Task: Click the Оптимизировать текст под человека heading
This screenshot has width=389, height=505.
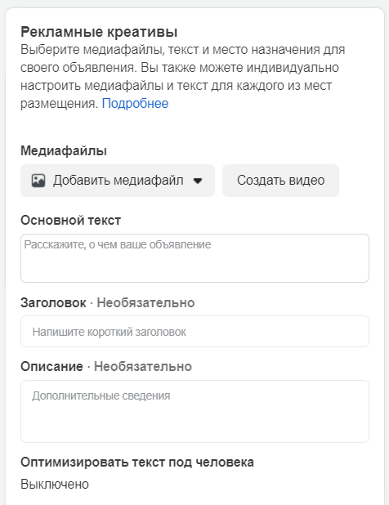Action: tap(137, 463)
